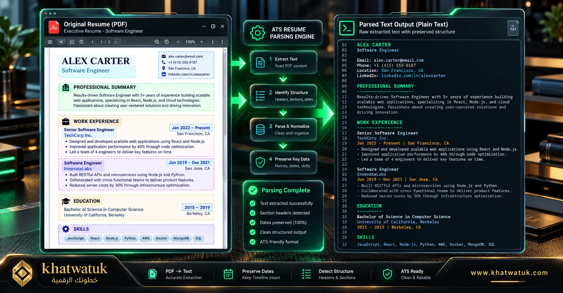Click the InnovateLabs company name in resume
The width and height of the screenshot is (563, 293).
(x=78, y=169)
